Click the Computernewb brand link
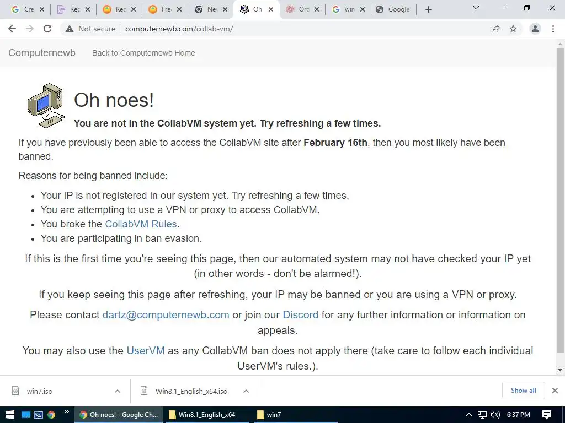 [x=42, y=53]
